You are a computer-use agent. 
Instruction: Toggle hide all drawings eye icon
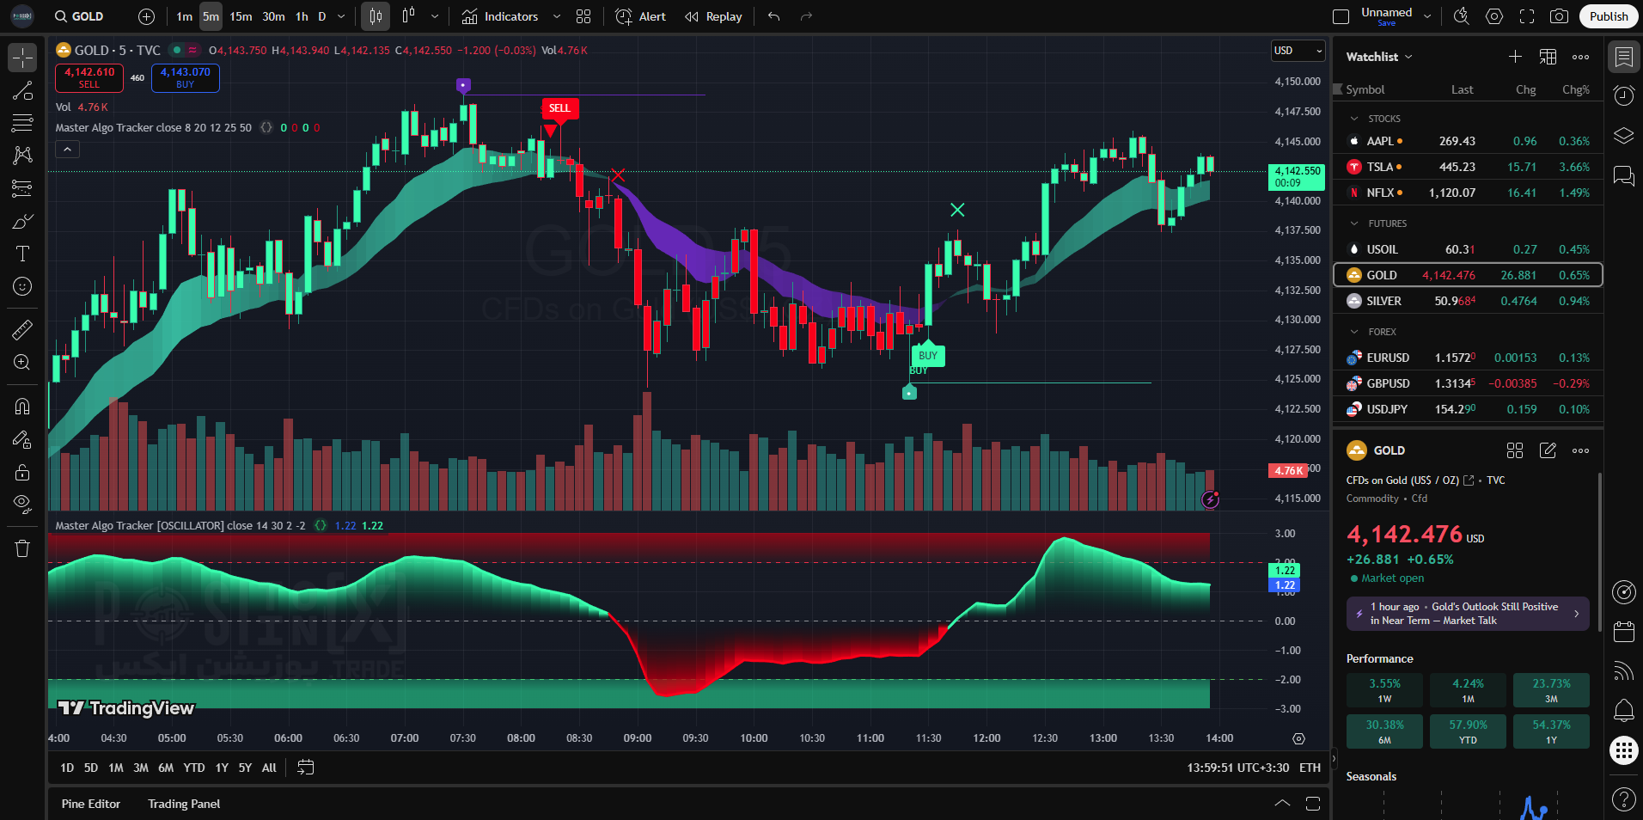point(22,504)
